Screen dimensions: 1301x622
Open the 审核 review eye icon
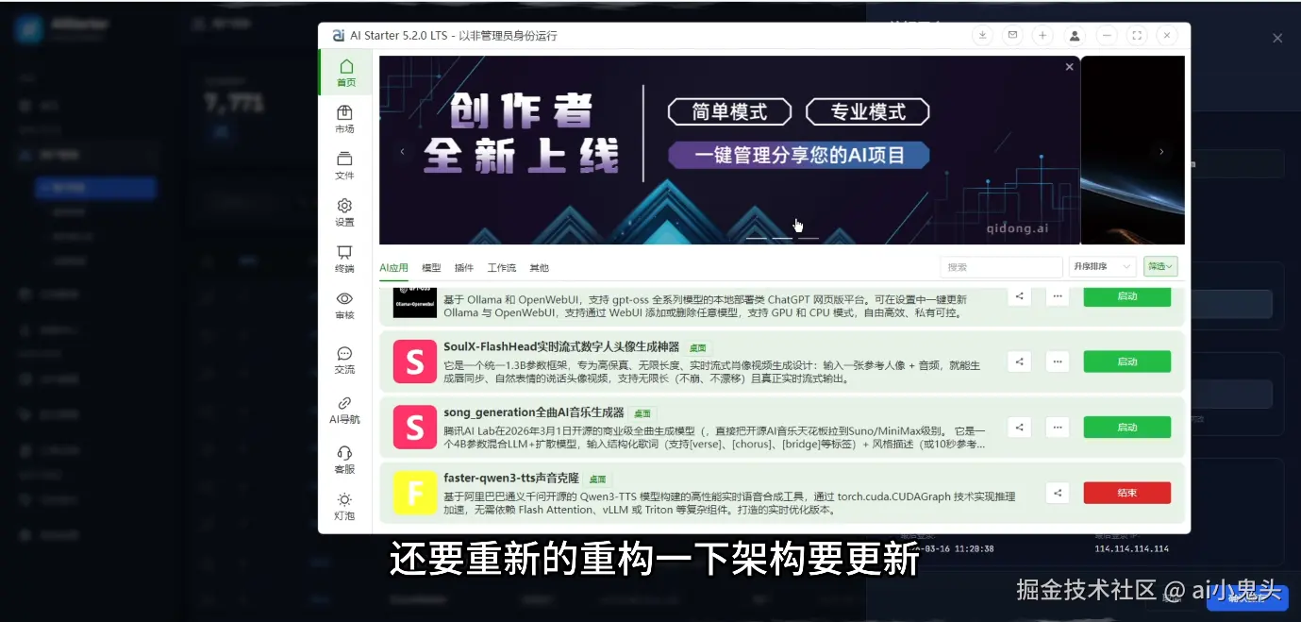(344, 306)
